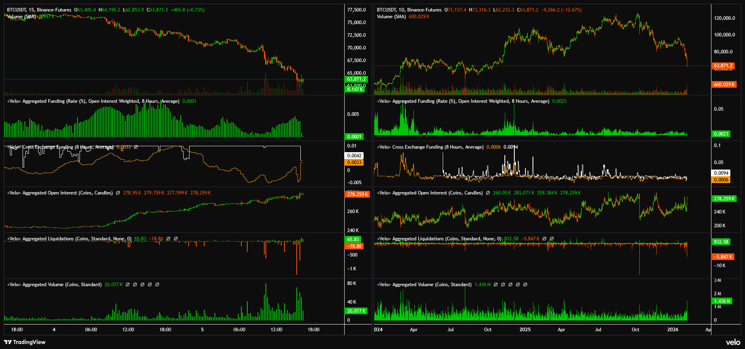
Task: Click the orange 63,871.2 price tag on the daily price scale
Action: click(724, 66)
